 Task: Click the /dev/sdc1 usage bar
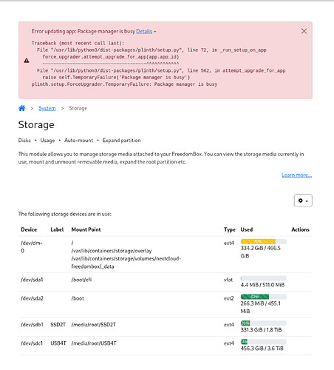coord(264,342)
